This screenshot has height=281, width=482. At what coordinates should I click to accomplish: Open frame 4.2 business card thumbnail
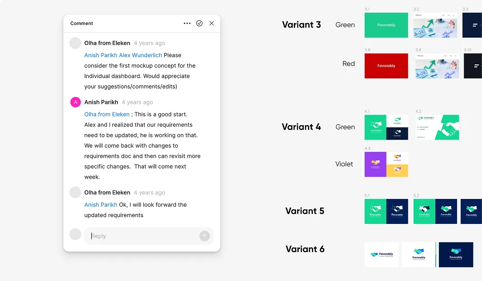pyautogui.click(x=437, y=127)
